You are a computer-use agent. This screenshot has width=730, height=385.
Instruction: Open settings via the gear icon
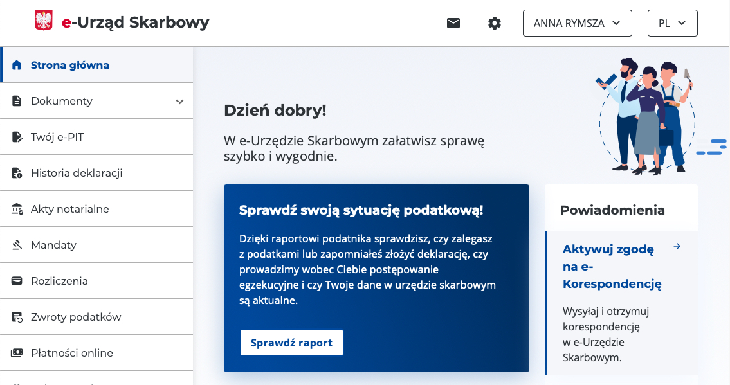pos(494,23)
